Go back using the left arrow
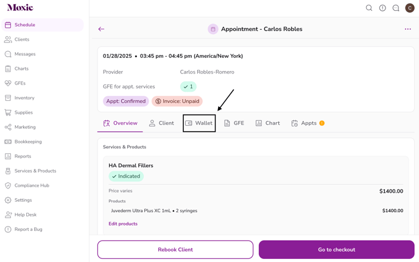The width and height of the screenshot is (419, 262). pos(102,29)
